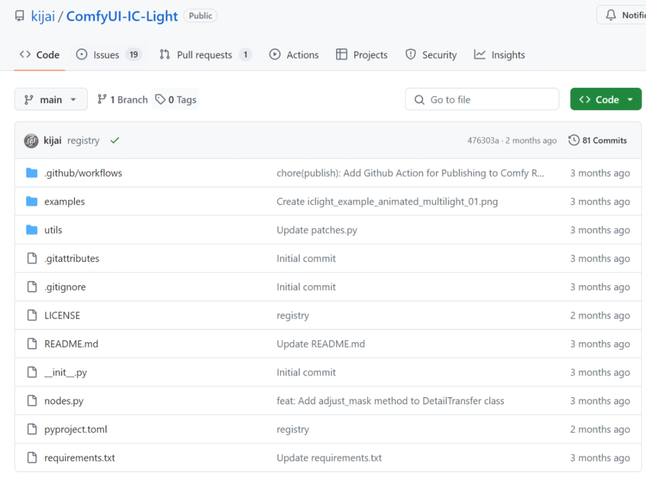Open 'Initial commit' message for .gitattributes

pos(306,258)
